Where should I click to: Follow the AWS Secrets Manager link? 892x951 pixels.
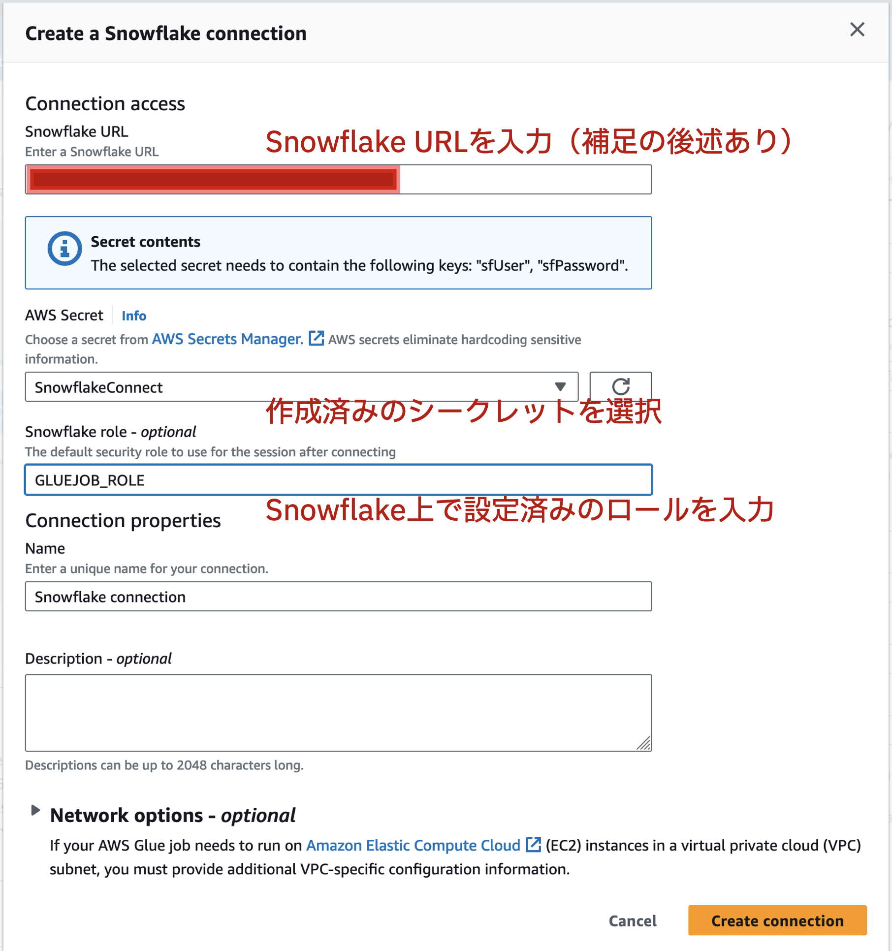226,339
